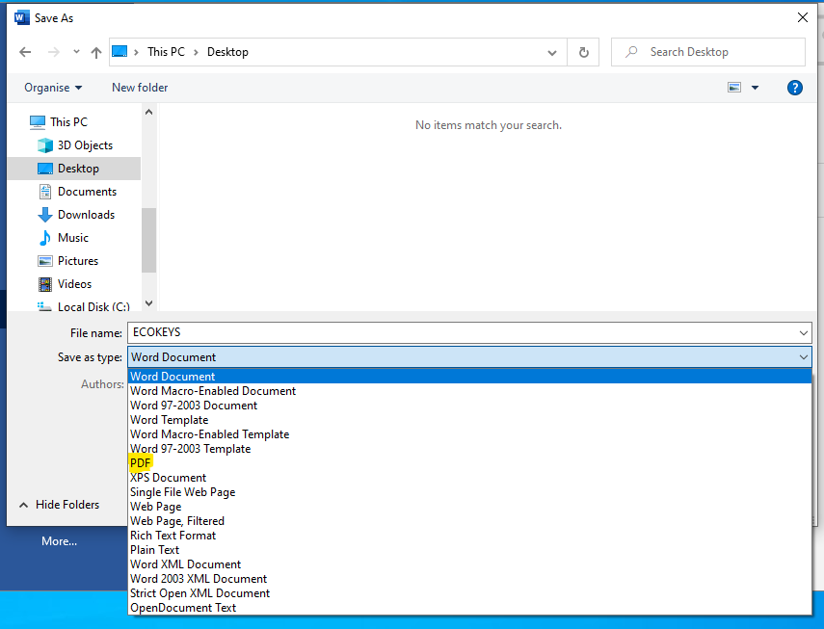Choose Word 97-2003 Template type
The width and height of the screenshot is (824, 629).
pyautogui.click(x=469, y=449)
